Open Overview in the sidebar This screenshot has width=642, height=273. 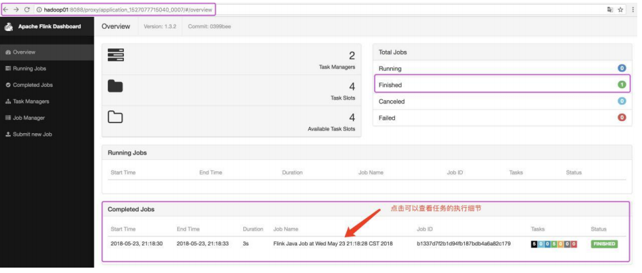47,52
